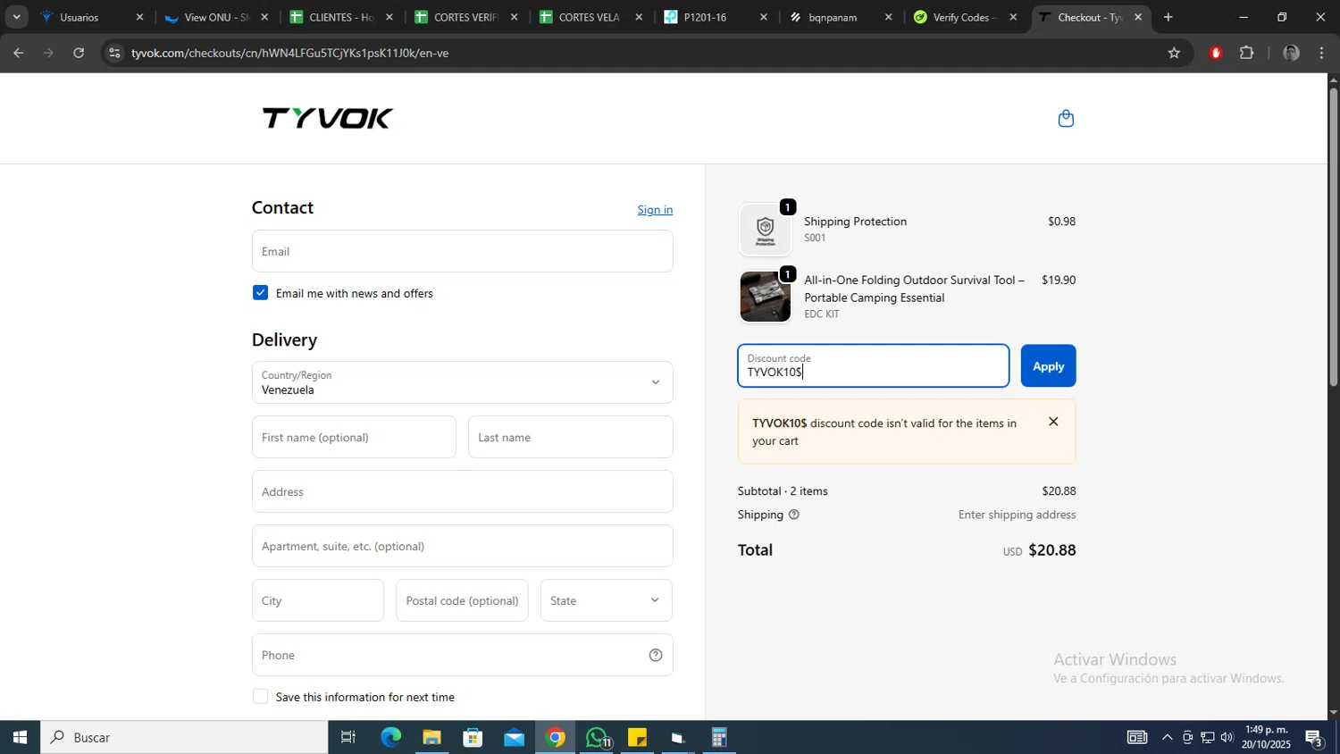Open the Chrome profile avatar

(x=1291, y=53)
